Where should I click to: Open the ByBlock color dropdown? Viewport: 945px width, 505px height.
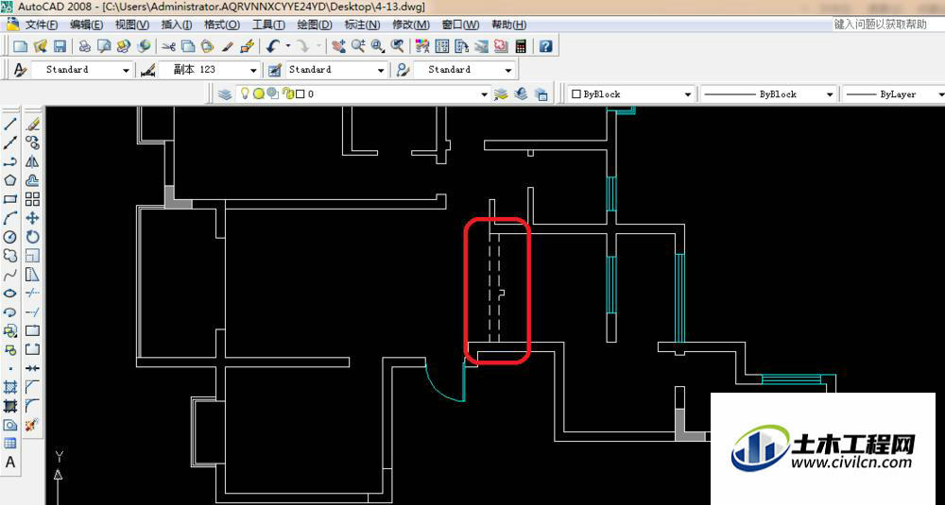coord(631,94)
